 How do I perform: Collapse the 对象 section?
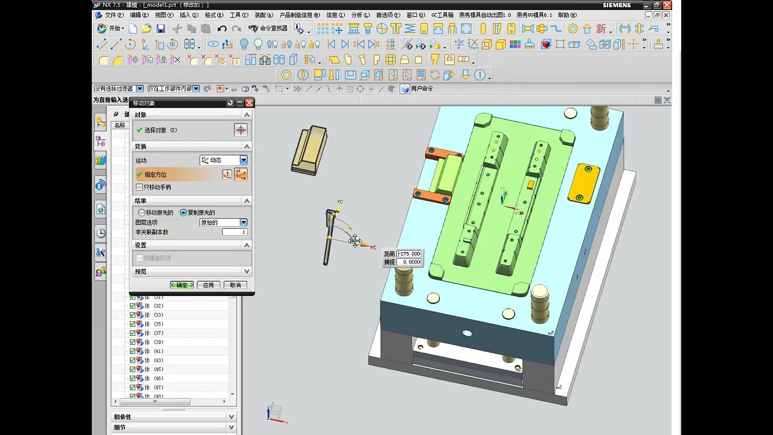[246, 115]
